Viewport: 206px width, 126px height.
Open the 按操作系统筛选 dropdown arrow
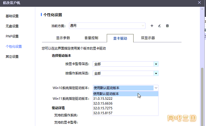(156, 74)
